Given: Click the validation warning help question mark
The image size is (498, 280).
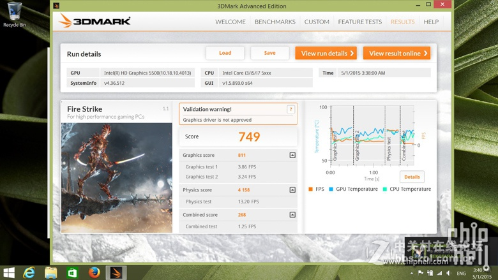Looking at the screenshot, I should [x=290, y=110].
